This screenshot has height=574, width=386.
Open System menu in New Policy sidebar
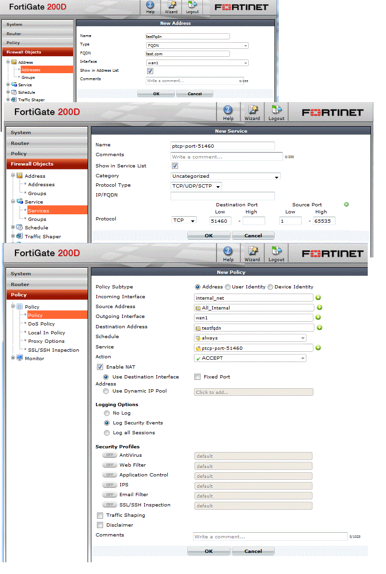[47, 273]
